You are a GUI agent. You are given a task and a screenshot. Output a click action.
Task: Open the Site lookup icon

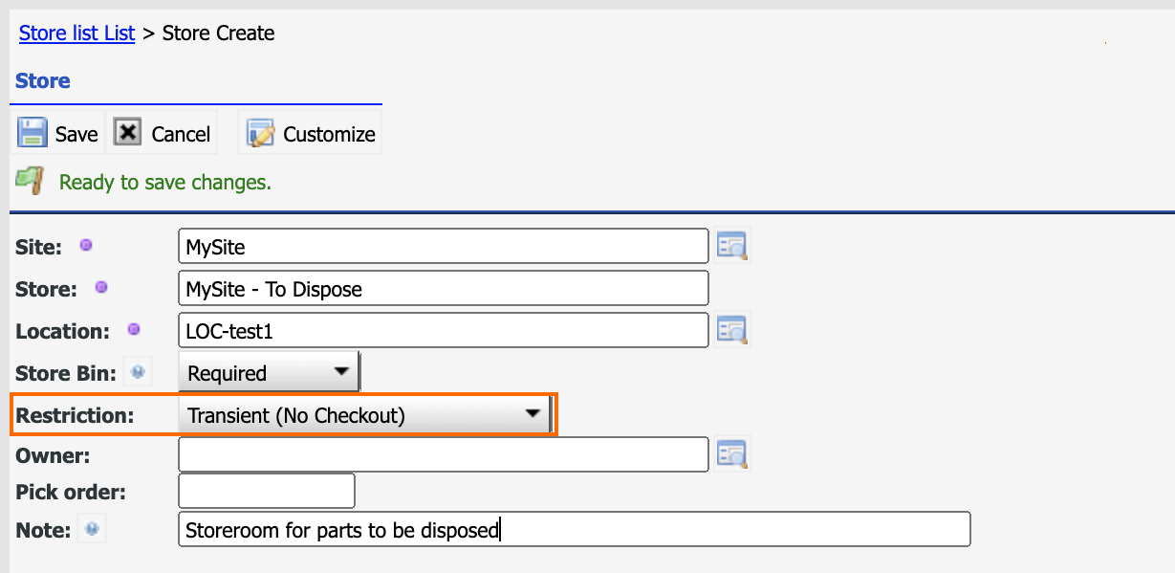732,246
